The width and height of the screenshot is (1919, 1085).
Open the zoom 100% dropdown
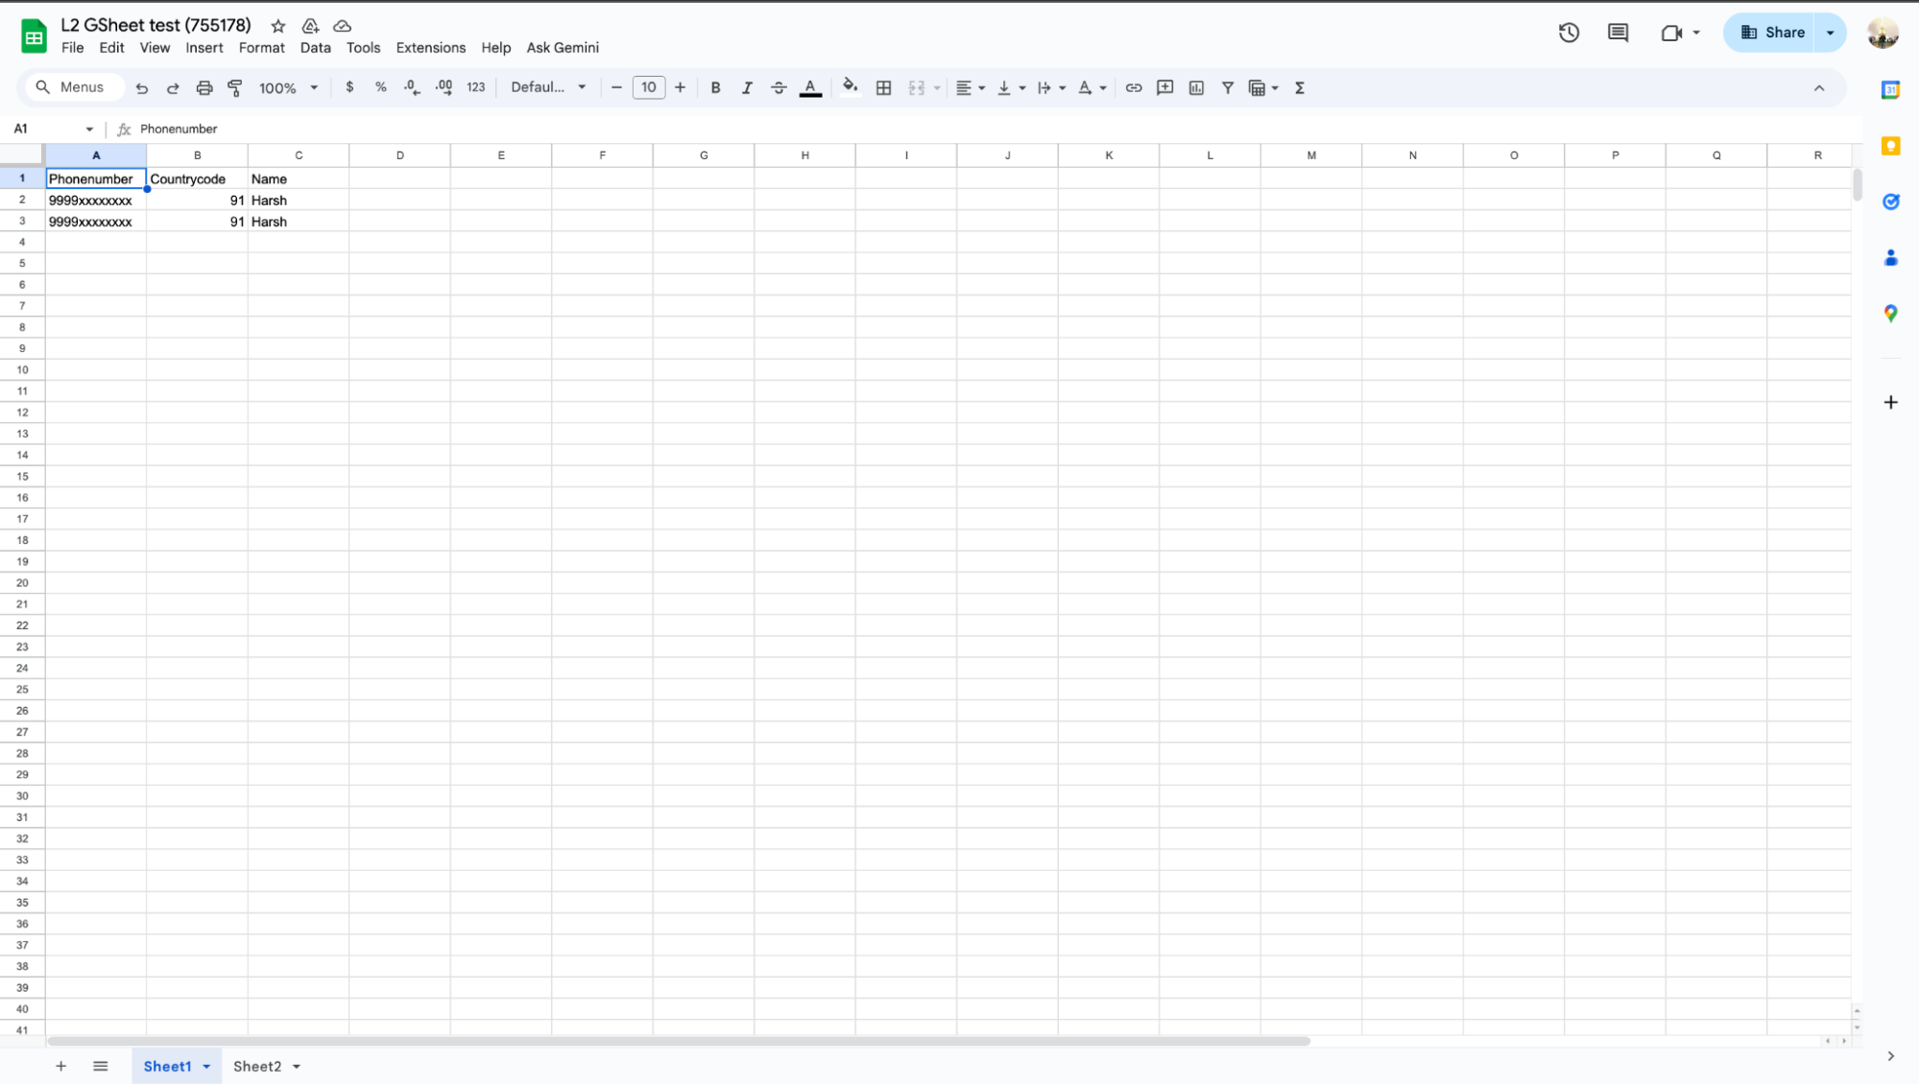(x=288, y=87)
